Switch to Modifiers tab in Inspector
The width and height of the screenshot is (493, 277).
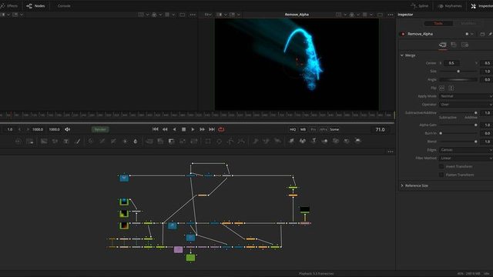(x=468, y=24)
